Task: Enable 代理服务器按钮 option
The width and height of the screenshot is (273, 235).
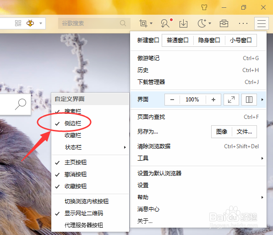Action: 90,225
